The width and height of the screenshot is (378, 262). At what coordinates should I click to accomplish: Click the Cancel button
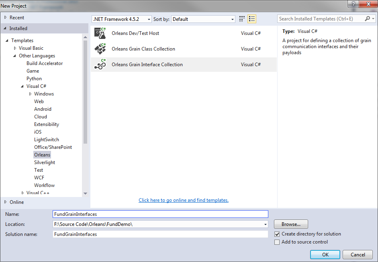coord(358,254)
